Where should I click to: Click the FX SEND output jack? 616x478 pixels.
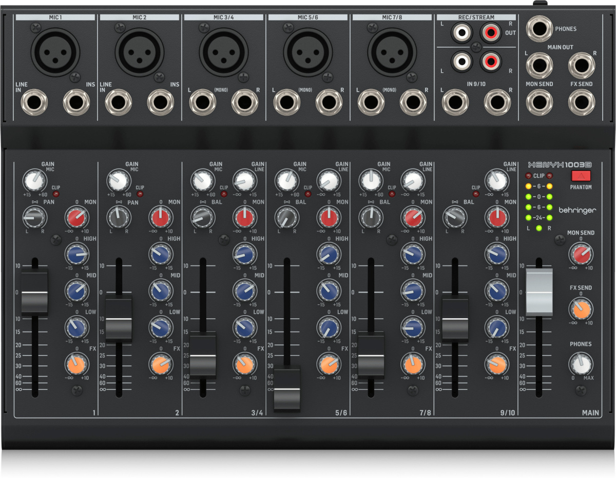[x=581, y=101]
